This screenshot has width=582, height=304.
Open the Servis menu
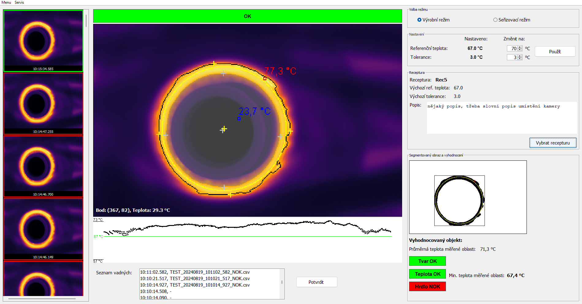point(19,2)
